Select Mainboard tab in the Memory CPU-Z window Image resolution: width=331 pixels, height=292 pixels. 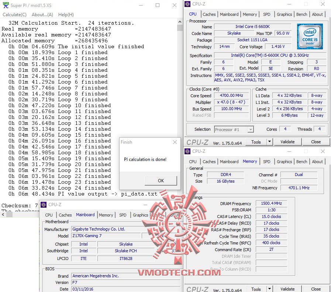[229, 162]
